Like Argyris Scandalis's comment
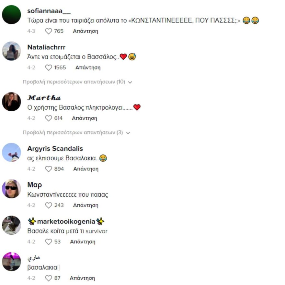Image resolution: width=285 pixels, height=285 pixels. (x=49, y=169)
